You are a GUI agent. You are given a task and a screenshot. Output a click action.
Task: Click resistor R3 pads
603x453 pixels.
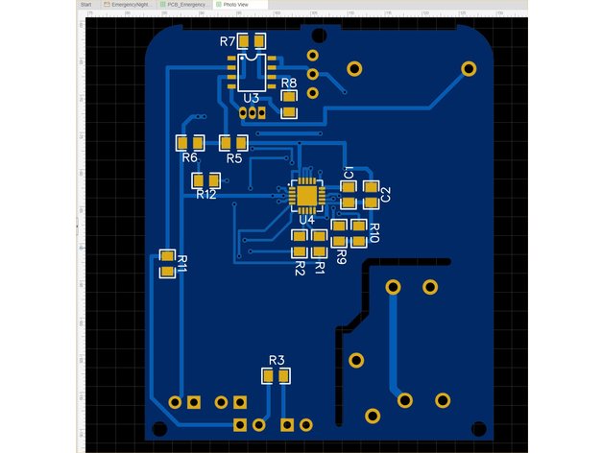(x=277, y=376)
